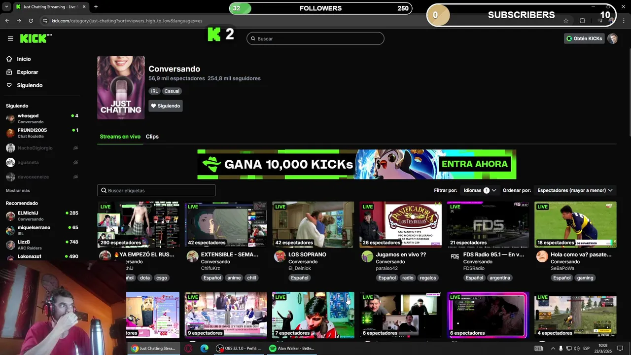Image resolution: width=631 pixels, height=355 pixels.
Task: Select the radio tag
Action: coord(408,278)
